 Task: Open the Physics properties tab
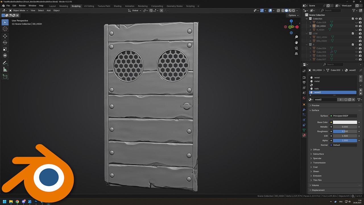pyautogui.click(x=304, y=120)
